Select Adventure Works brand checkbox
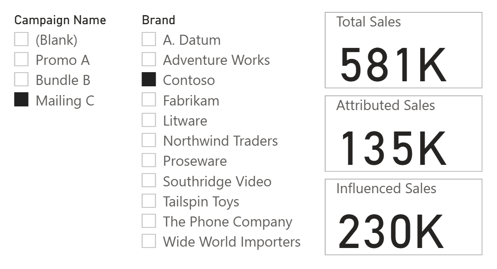497x269 pixels. click(149, 60)
